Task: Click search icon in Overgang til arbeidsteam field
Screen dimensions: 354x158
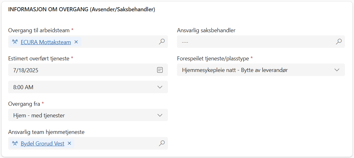Action: pyautogui.click(x=162, y=42)
